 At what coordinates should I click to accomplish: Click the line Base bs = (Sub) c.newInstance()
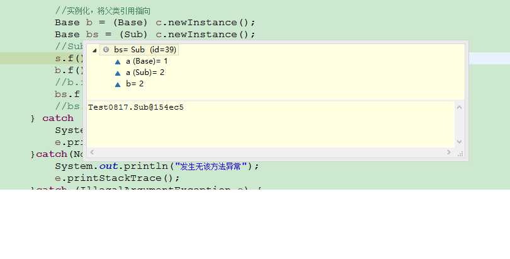click(155, 35)
